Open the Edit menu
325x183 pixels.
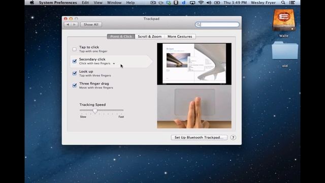pyautogui.click(x=85, y=3)
